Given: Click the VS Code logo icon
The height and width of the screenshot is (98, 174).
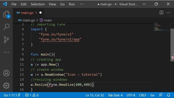Looking at the screenshot, I should tap(5, 4).
